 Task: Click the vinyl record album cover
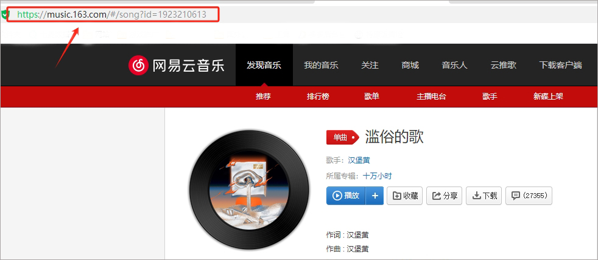pos(248,189)
